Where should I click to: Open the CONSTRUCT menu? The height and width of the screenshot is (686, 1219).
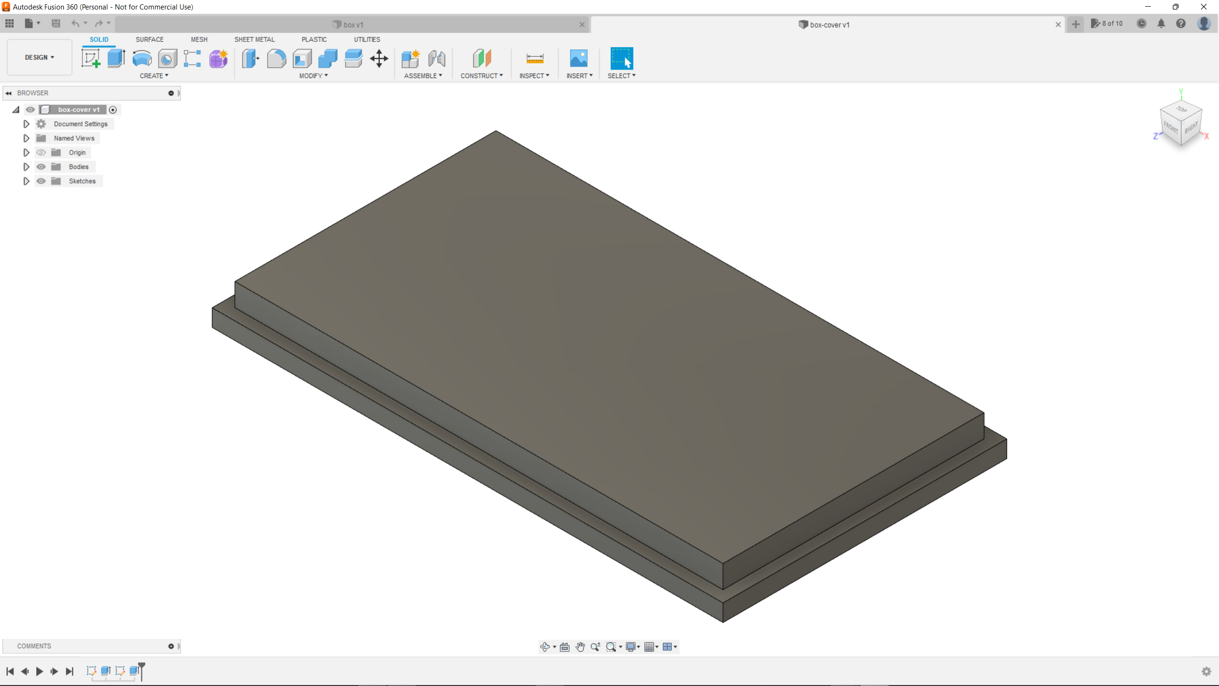(481, 76)
